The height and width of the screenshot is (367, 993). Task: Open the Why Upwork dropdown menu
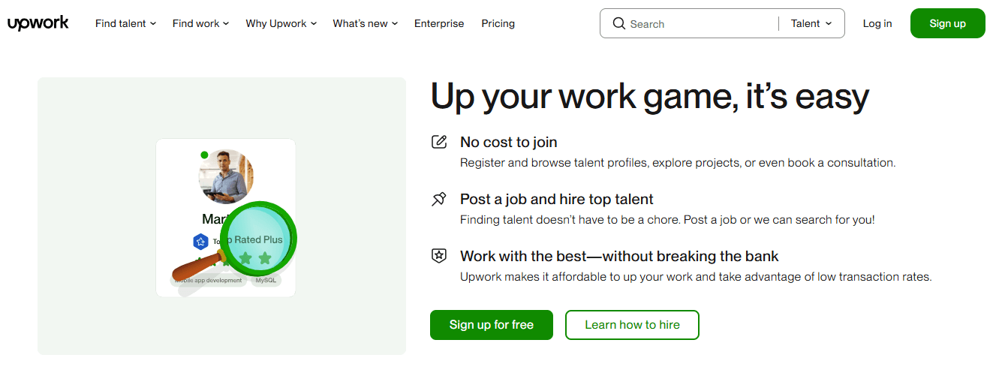point(281,23)
